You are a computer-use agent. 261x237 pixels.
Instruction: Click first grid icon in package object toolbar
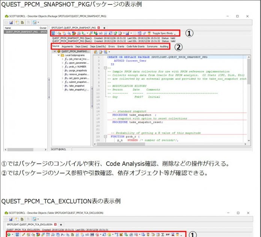tap(53, 33)
